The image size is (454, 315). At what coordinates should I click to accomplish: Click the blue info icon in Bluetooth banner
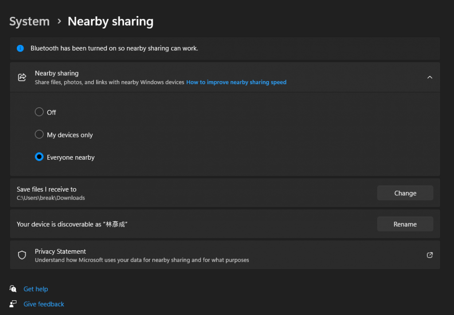20,48
